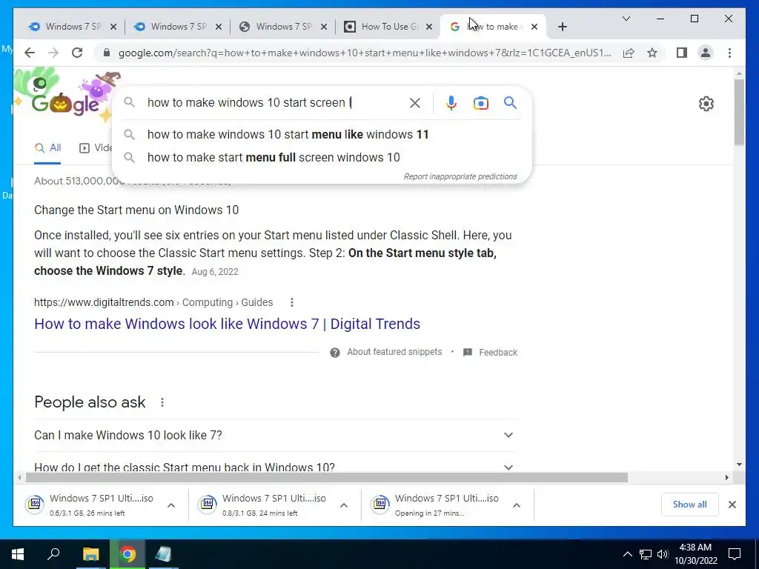Open the network icon in the tray
759x569 pixels.
point(646,554)
